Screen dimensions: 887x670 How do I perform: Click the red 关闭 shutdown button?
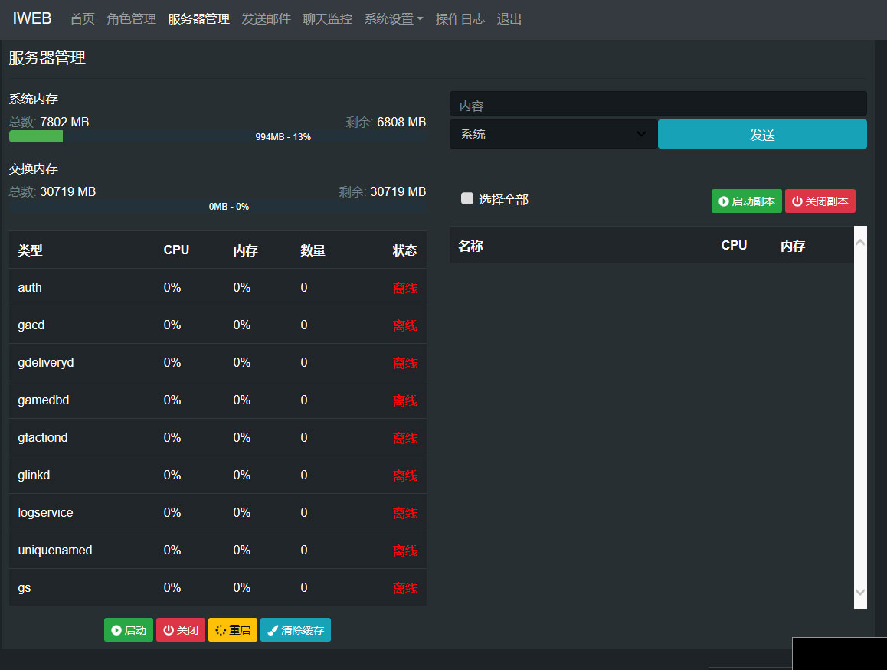click(181, 630)
